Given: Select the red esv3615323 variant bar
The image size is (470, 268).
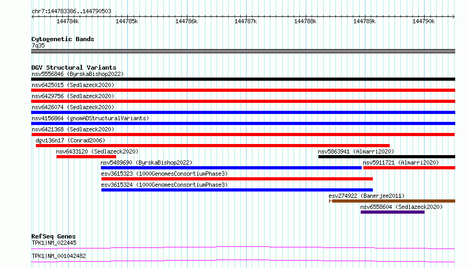Looking at the screenshot, I should 237,179.
